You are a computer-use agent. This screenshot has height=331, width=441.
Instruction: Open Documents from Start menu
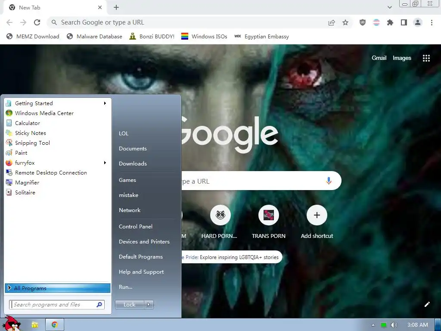[133, 149]
